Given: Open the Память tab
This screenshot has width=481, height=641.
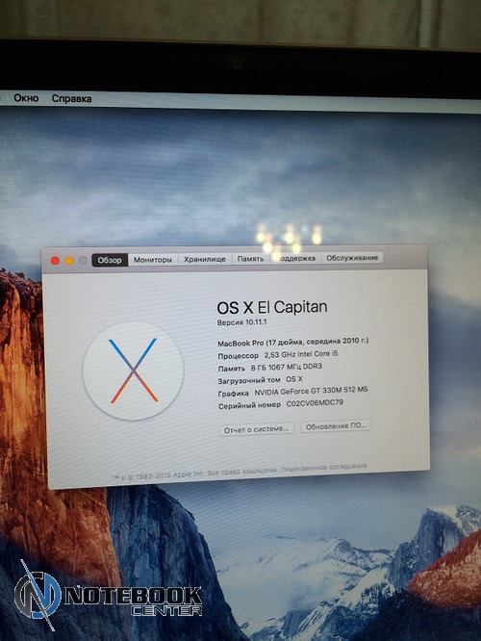Looking at the screenshot, I should (250, 259).
